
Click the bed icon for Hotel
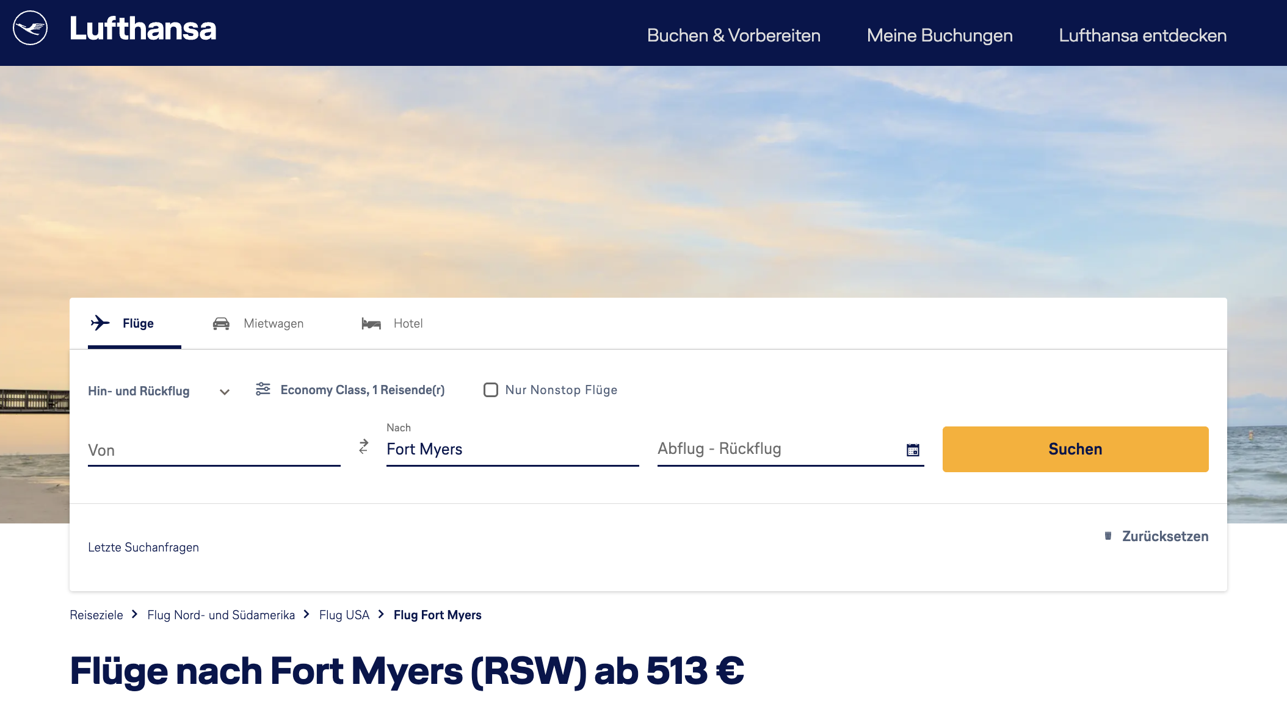point(371,323)
